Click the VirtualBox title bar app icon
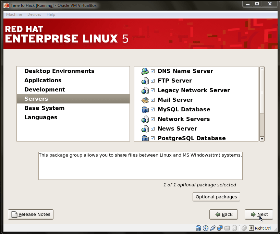This screenshot has width=280, height=234. point(6,5)
